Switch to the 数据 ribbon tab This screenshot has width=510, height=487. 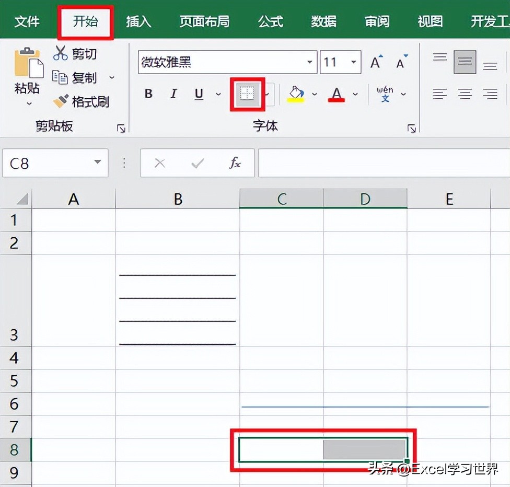[323, 21]
